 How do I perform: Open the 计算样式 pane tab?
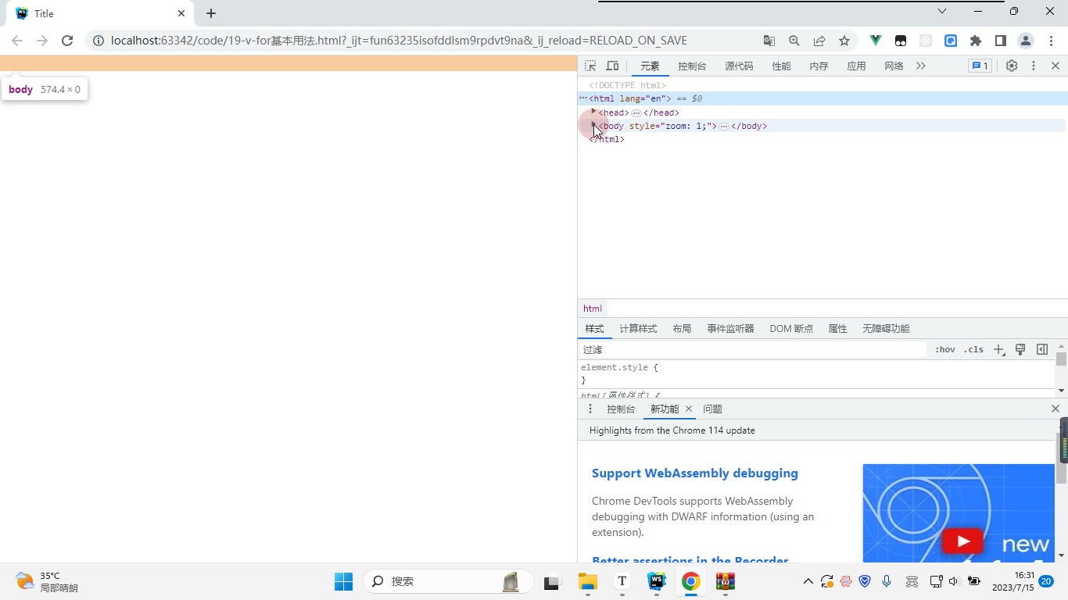(638, 329)
